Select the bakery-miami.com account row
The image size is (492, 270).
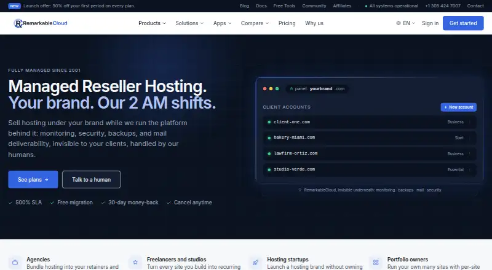(370, 138)
